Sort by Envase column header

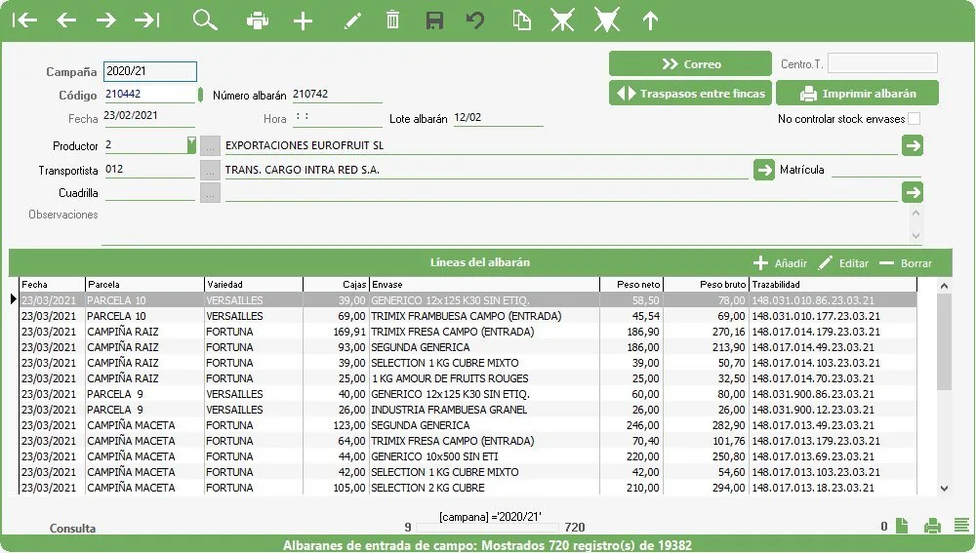point(484,284)
